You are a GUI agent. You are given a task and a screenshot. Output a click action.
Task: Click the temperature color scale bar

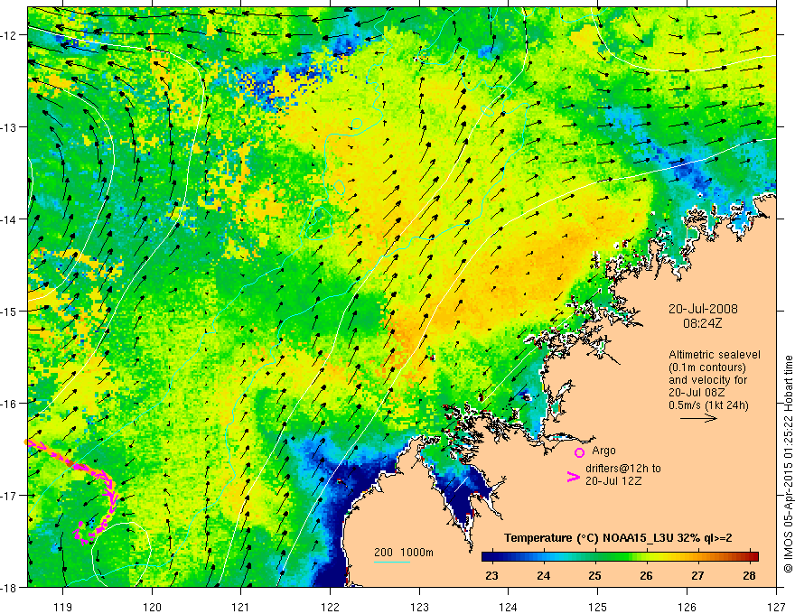coord(620,556)
